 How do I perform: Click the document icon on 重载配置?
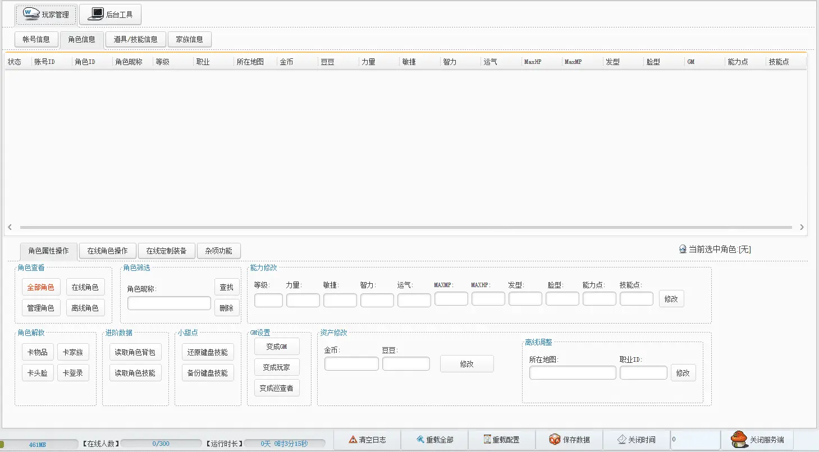pos(487,440)
